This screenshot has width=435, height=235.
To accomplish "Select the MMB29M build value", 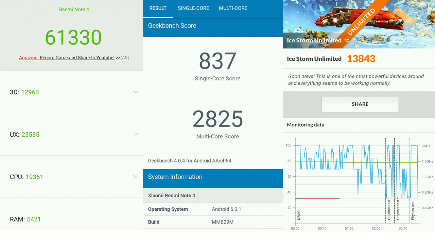I will click(x=223, y=222).
